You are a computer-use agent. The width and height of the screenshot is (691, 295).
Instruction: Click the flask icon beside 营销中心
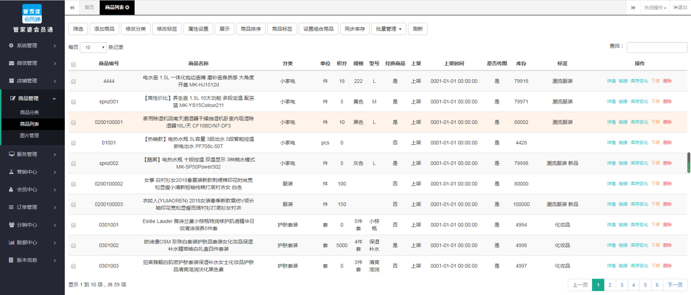[x=11, y=172]
